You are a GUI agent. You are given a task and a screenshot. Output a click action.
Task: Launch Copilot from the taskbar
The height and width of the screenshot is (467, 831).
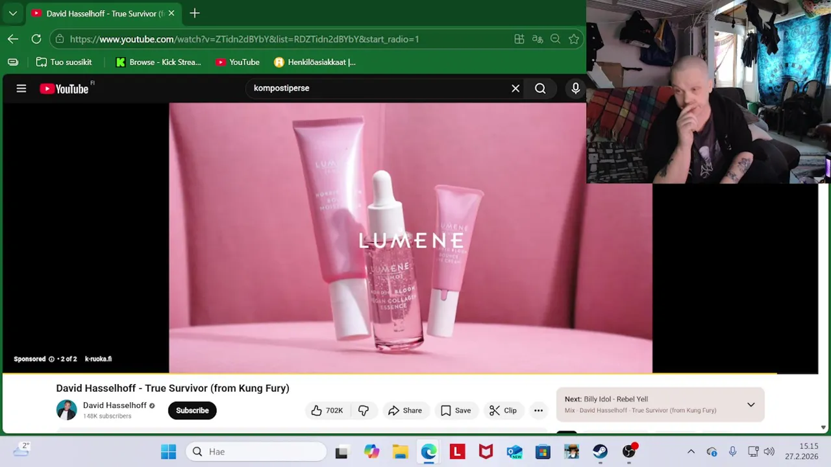pyautogui.click(x=371, y=451)
